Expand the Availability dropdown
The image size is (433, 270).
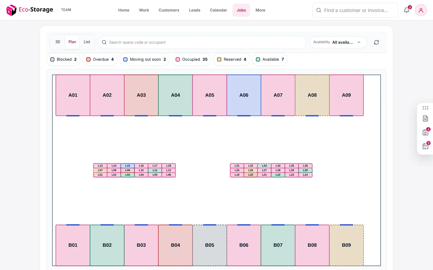click(x=338, y=42)
